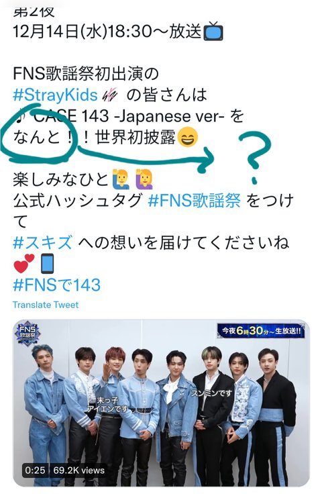
Task: Open the #FNS歌謡祭 hashtag link
Action: click(195, 201)
